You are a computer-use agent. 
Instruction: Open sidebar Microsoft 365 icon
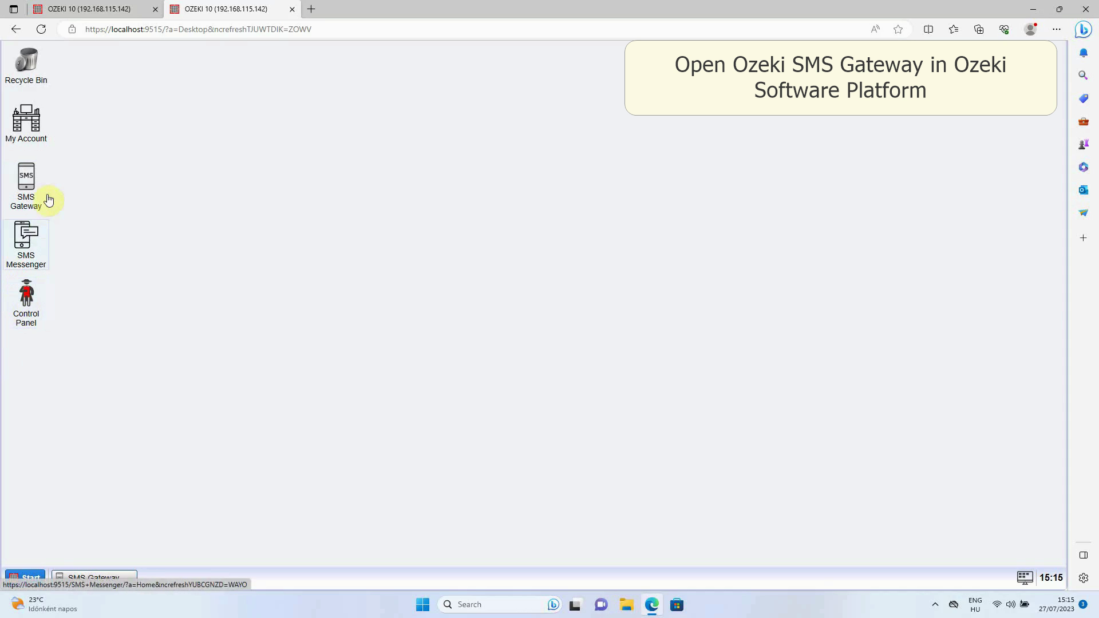pyautogui.click(x=1083, y=167)
